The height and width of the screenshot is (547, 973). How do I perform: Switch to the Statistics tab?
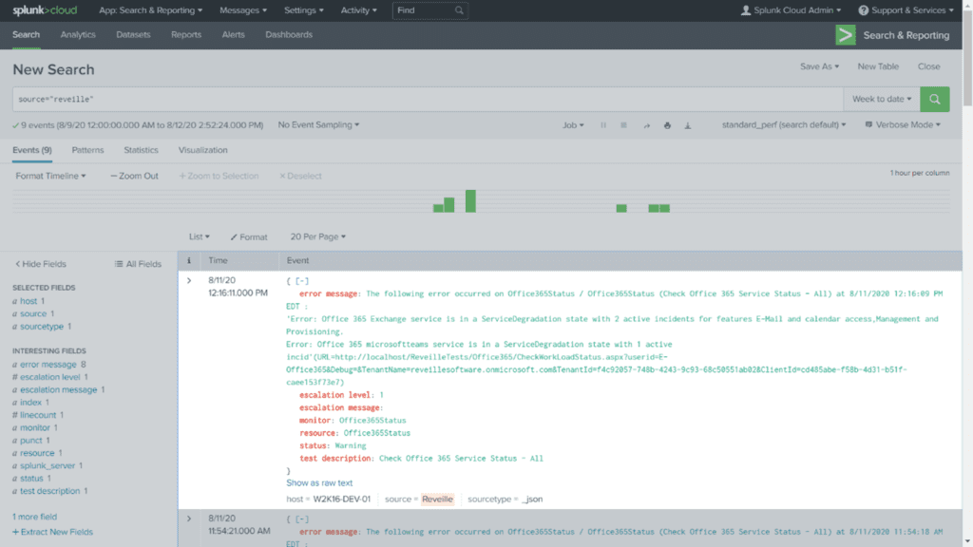click(141, 150)
